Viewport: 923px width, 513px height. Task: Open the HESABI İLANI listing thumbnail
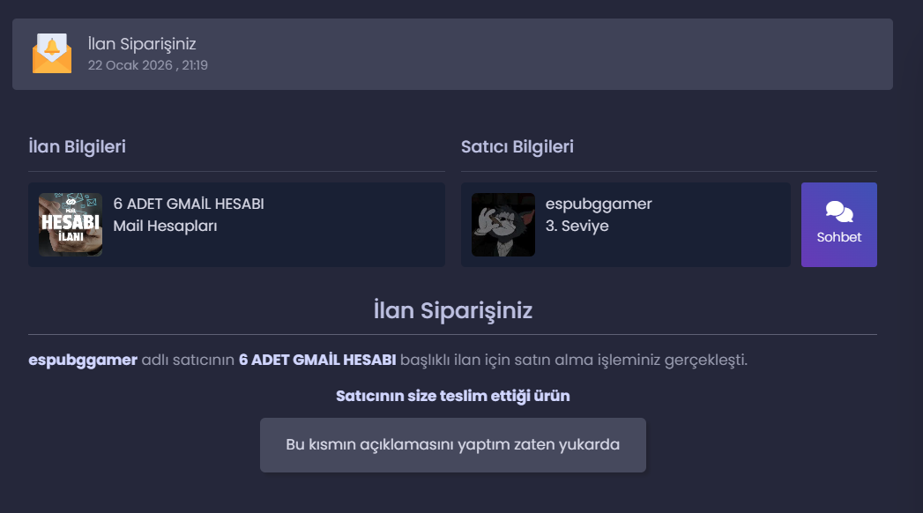pos(71,225)
